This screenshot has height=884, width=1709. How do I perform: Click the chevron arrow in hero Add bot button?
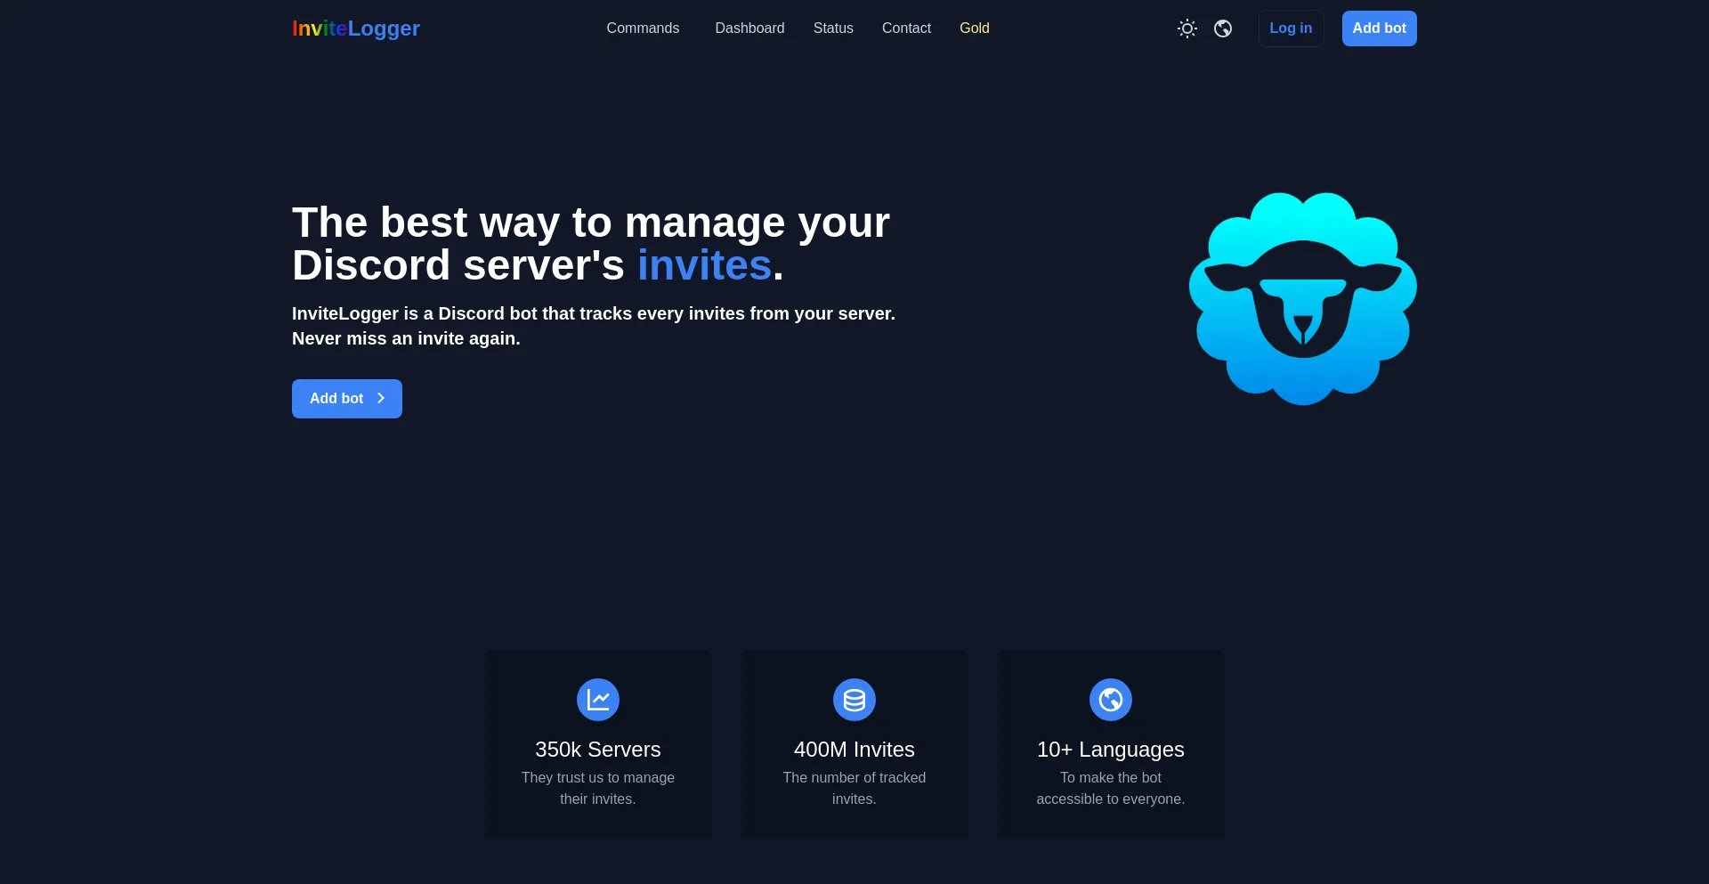(381, 399)
